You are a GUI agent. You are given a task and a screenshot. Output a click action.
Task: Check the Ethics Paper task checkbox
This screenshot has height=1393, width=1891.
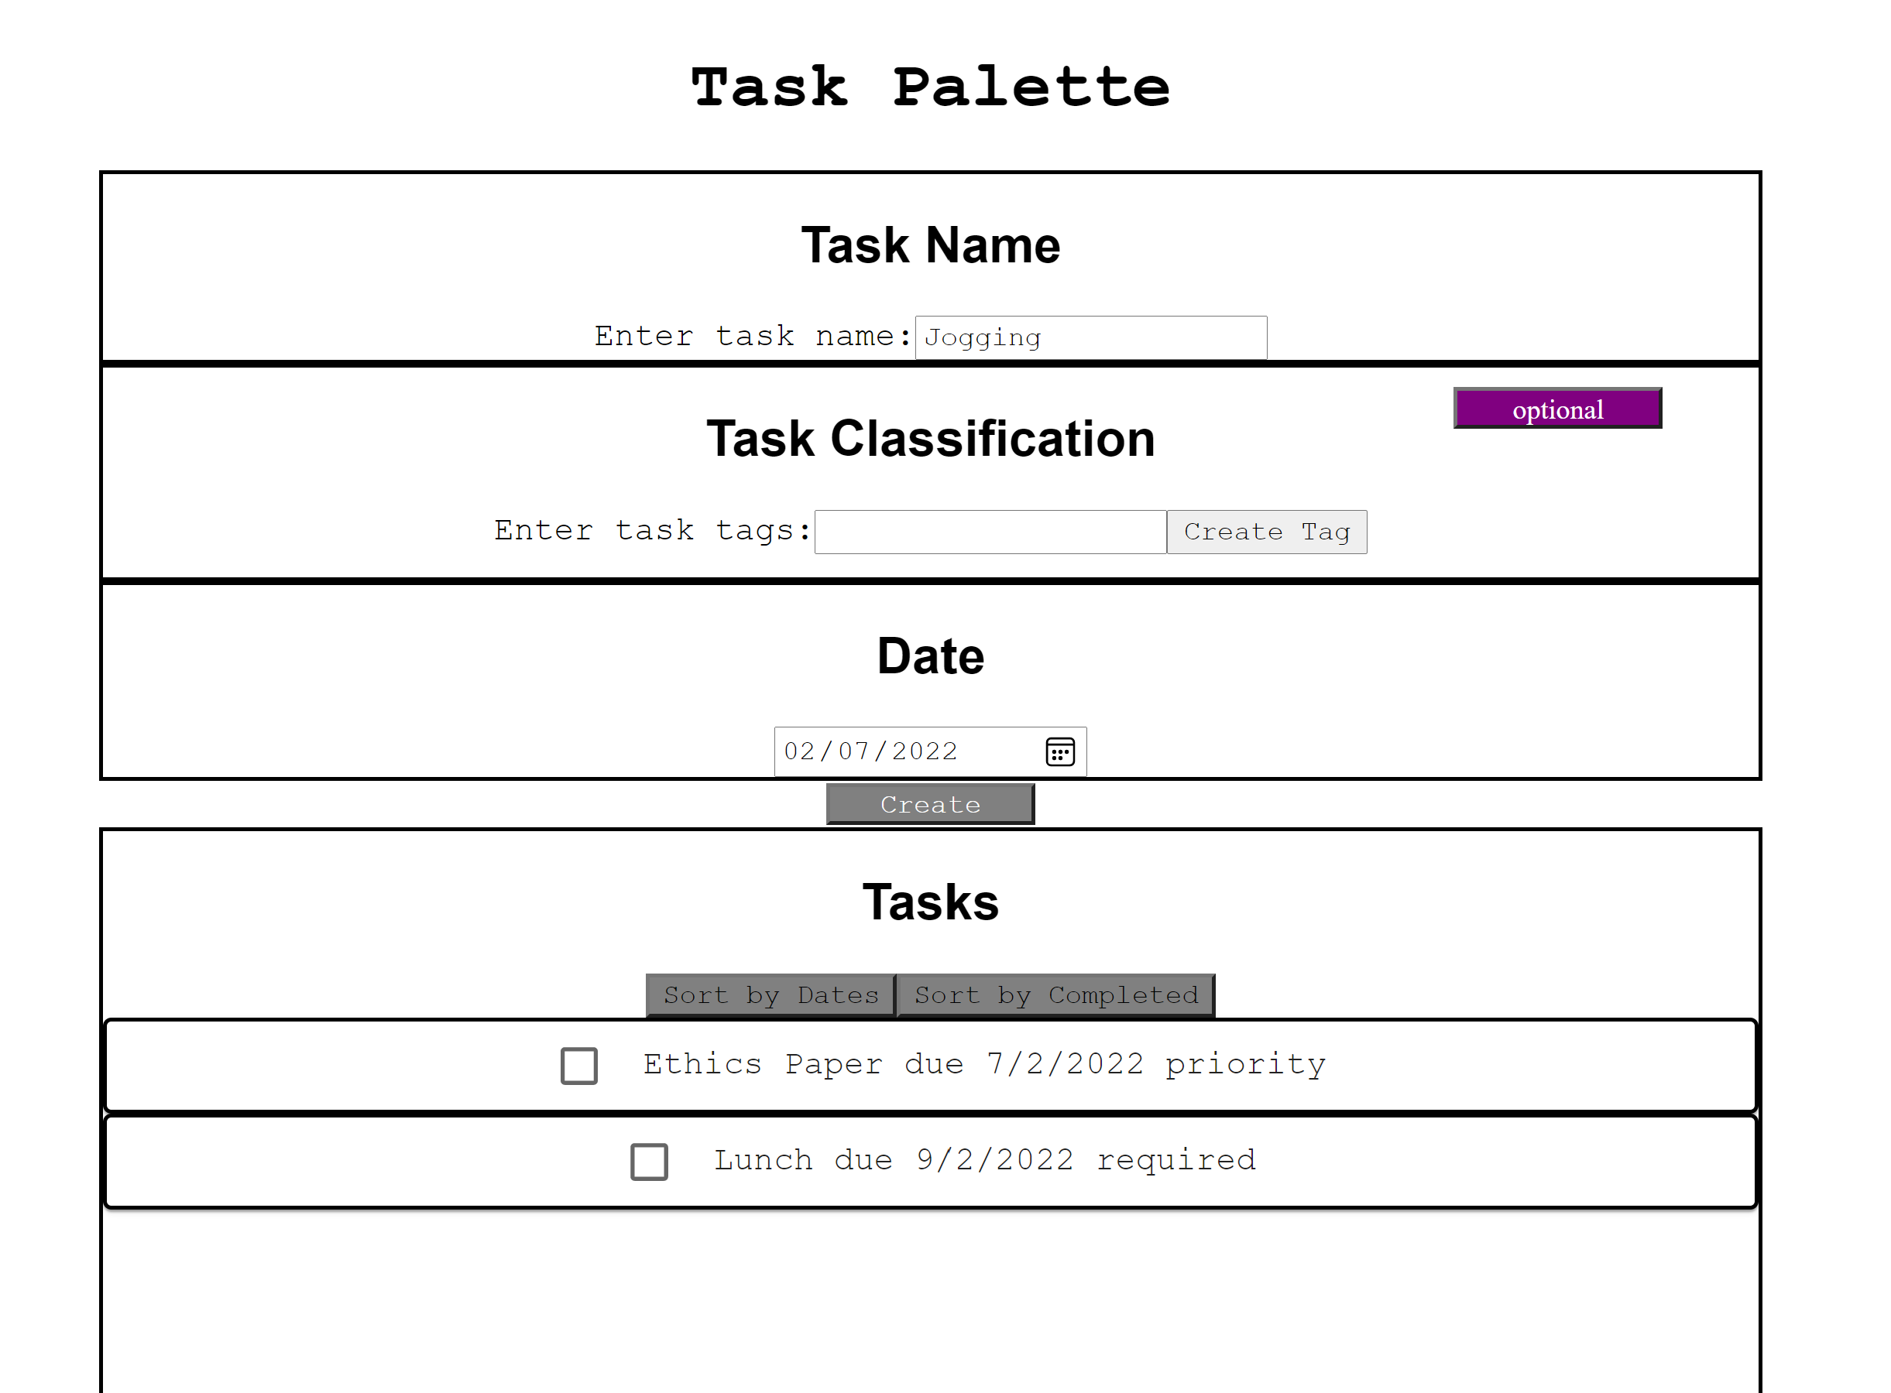[579, 1066]
